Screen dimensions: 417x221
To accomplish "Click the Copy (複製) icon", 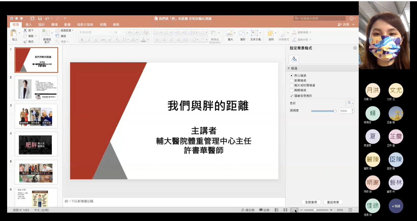I will (25, 36).
